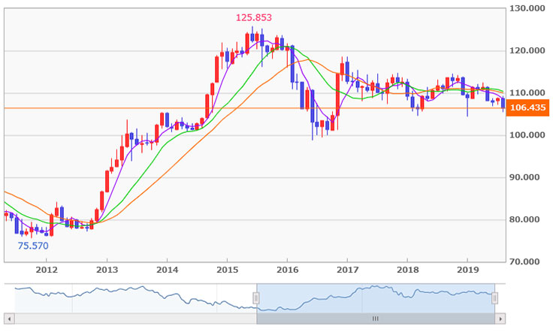Grab the left range handle of navigator

pyautogui.click(x=256, y=298)
